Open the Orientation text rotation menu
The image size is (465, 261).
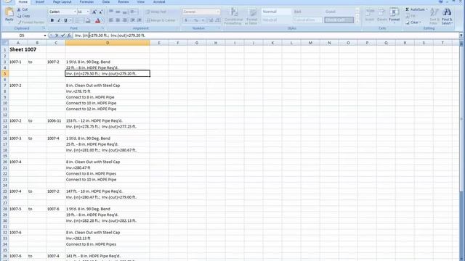pyautogui.click(x=134, y=12)
